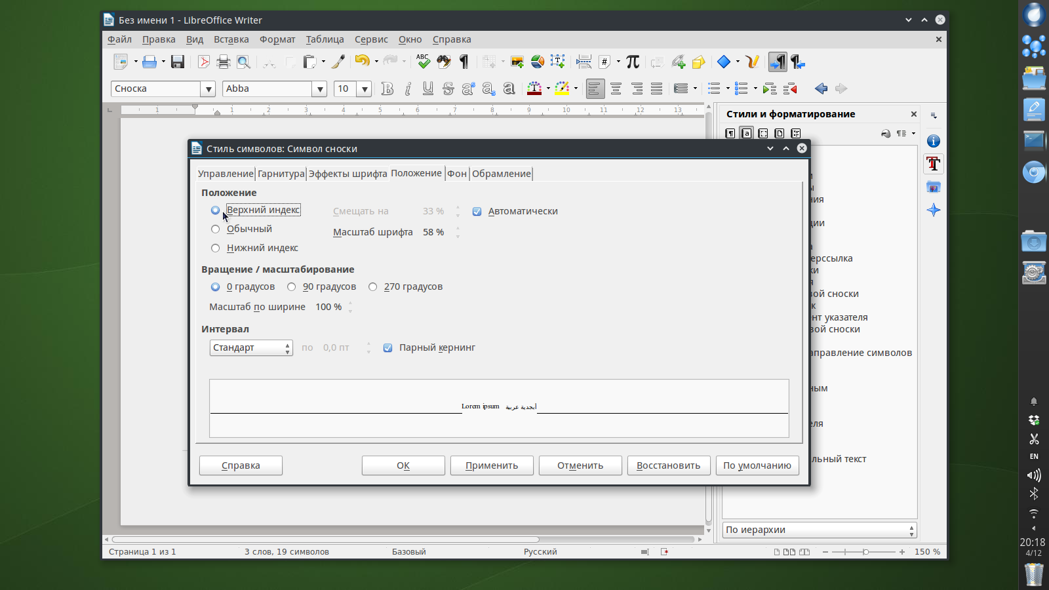Open the Формат menu
The width and height of the screenshot is (1049, 590).
pos(277,39)
